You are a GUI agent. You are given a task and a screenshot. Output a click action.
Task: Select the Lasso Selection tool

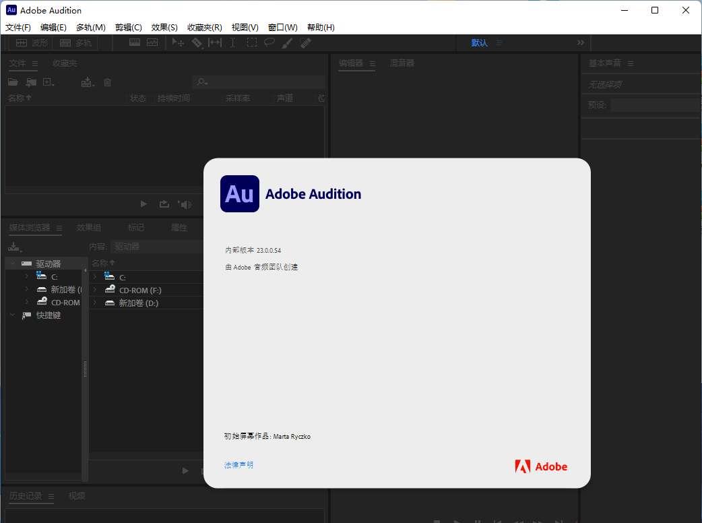[269, 42]
